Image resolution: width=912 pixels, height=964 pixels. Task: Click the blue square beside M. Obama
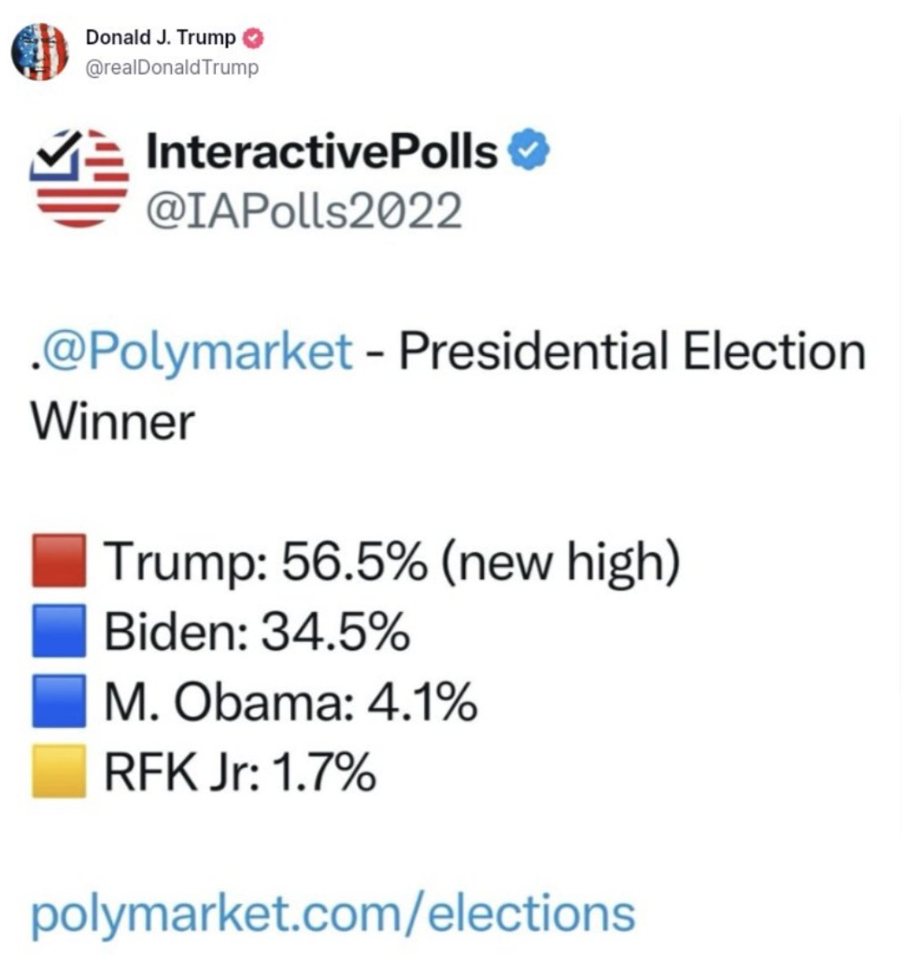pos(59,701)
